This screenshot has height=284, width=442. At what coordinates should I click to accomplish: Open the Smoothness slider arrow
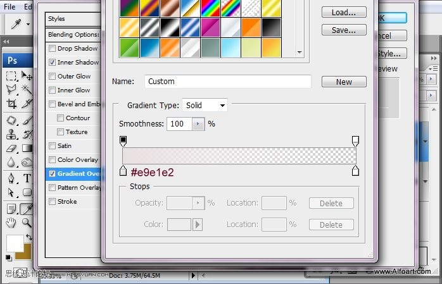[x=198, y=124]
